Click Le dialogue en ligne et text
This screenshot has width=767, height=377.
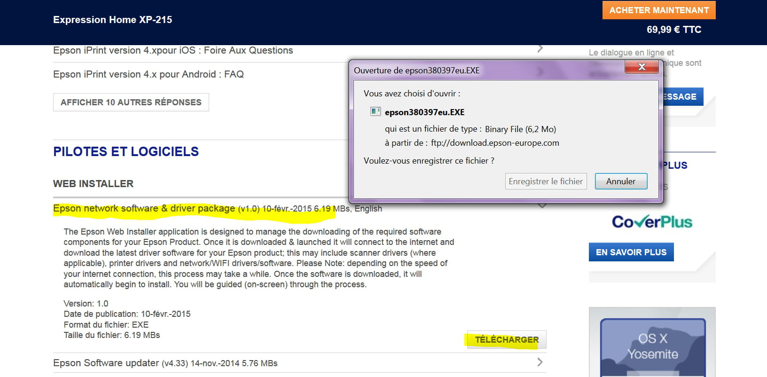(631, 53)
